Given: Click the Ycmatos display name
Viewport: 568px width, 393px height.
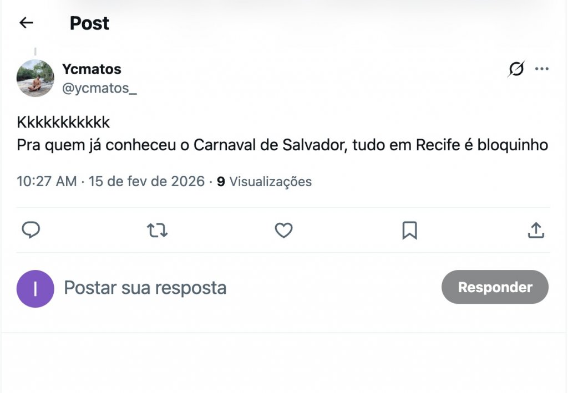Looking at the screenshot, I should coord(92,69).
